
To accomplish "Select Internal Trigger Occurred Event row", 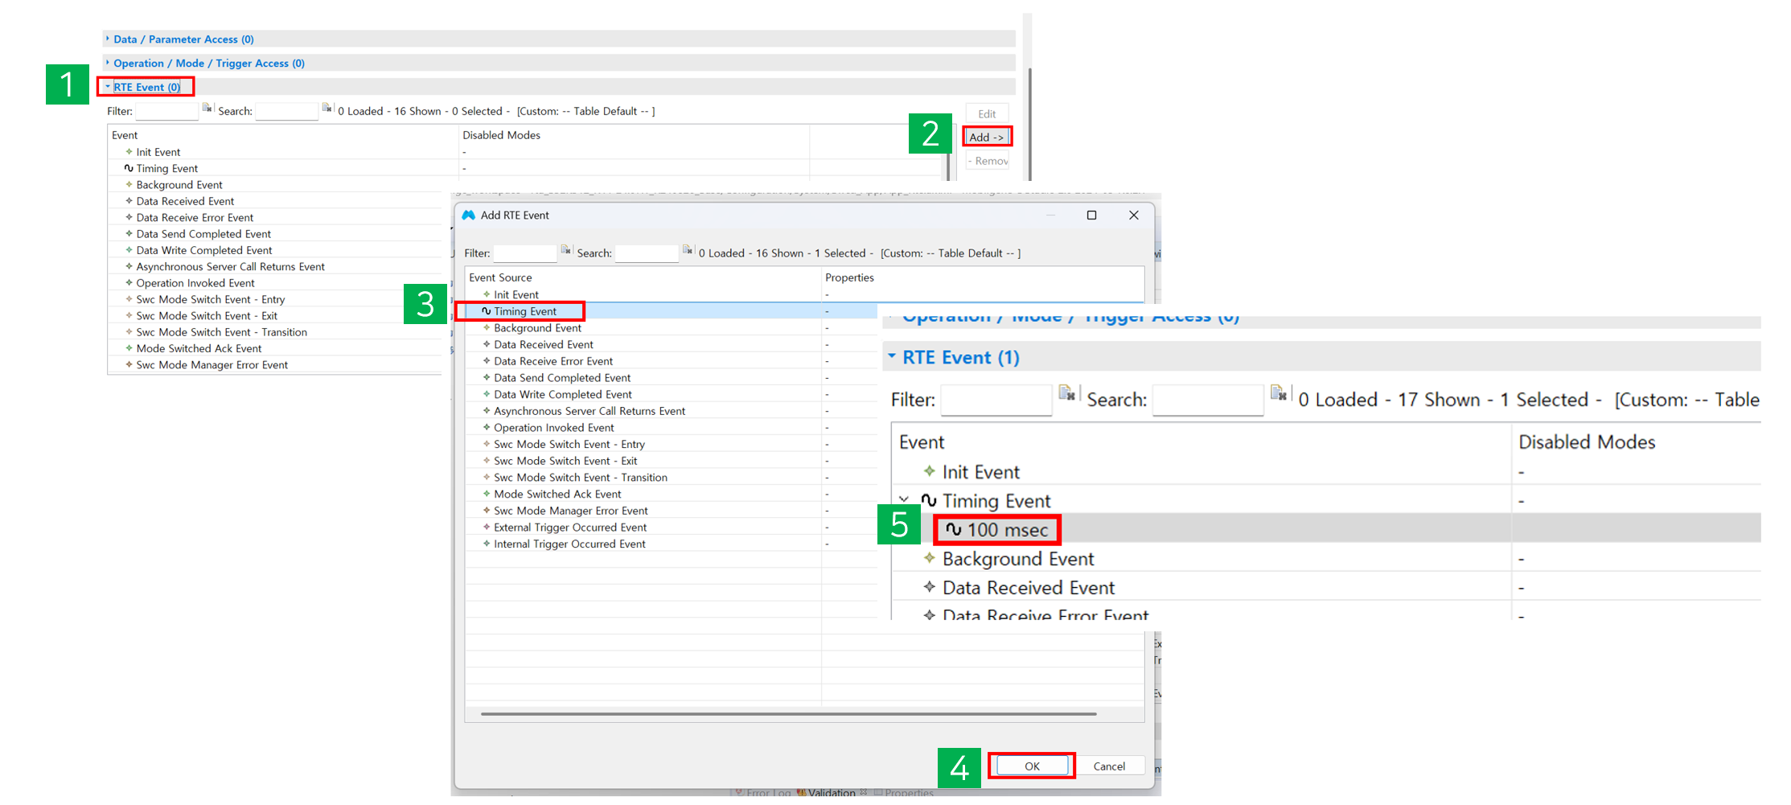I will tap(569, 544).
